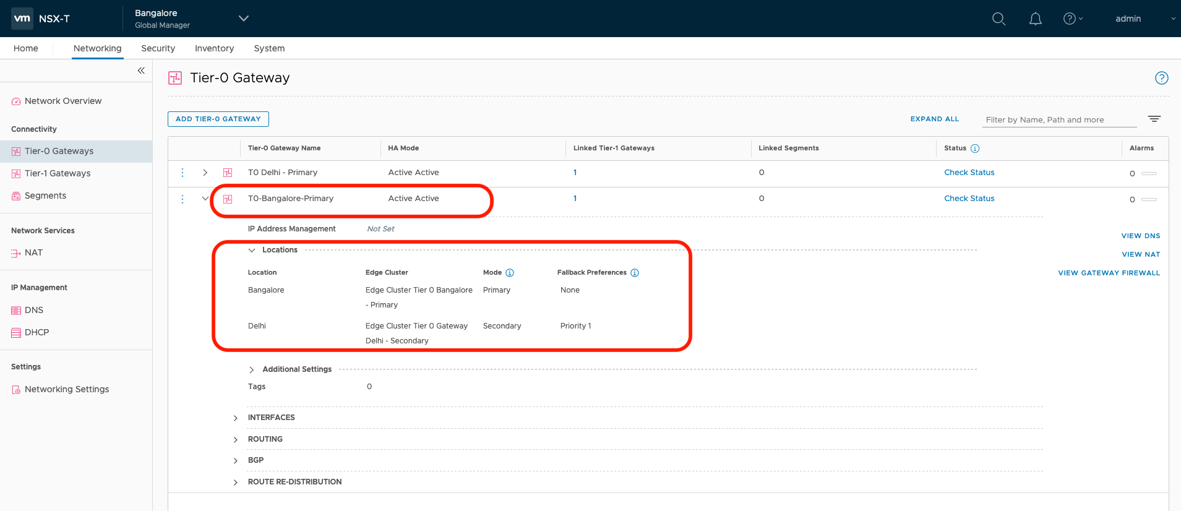Open the notifications bell icon
Image resolution: width=1181 pixels, height=511 pixels.
tap(1035, 19)
